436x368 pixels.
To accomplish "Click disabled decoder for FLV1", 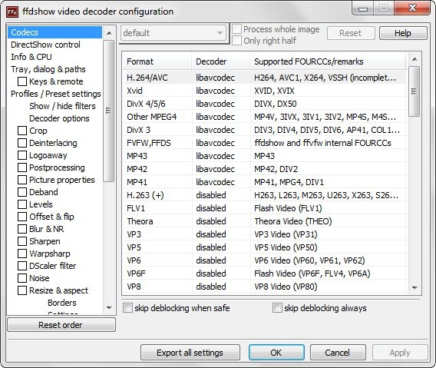I will [x=211, y=208].
